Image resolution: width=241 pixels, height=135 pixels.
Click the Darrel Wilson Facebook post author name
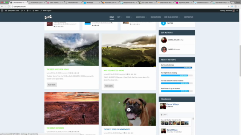click(x=172, y=130)
